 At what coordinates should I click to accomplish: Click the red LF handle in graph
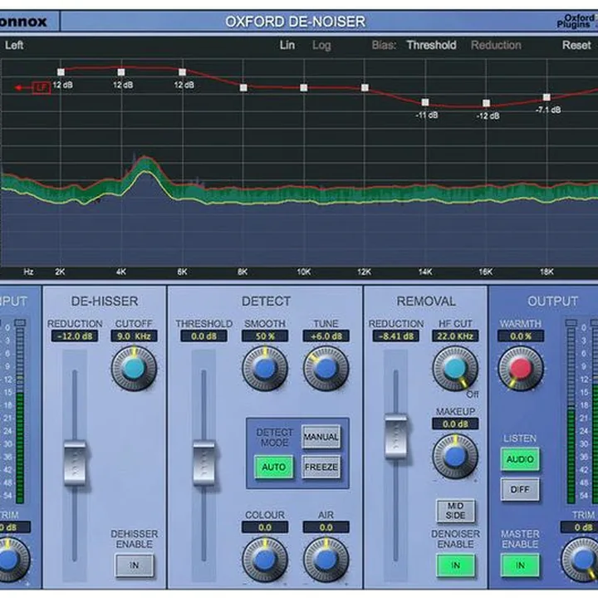pos(42,88)
